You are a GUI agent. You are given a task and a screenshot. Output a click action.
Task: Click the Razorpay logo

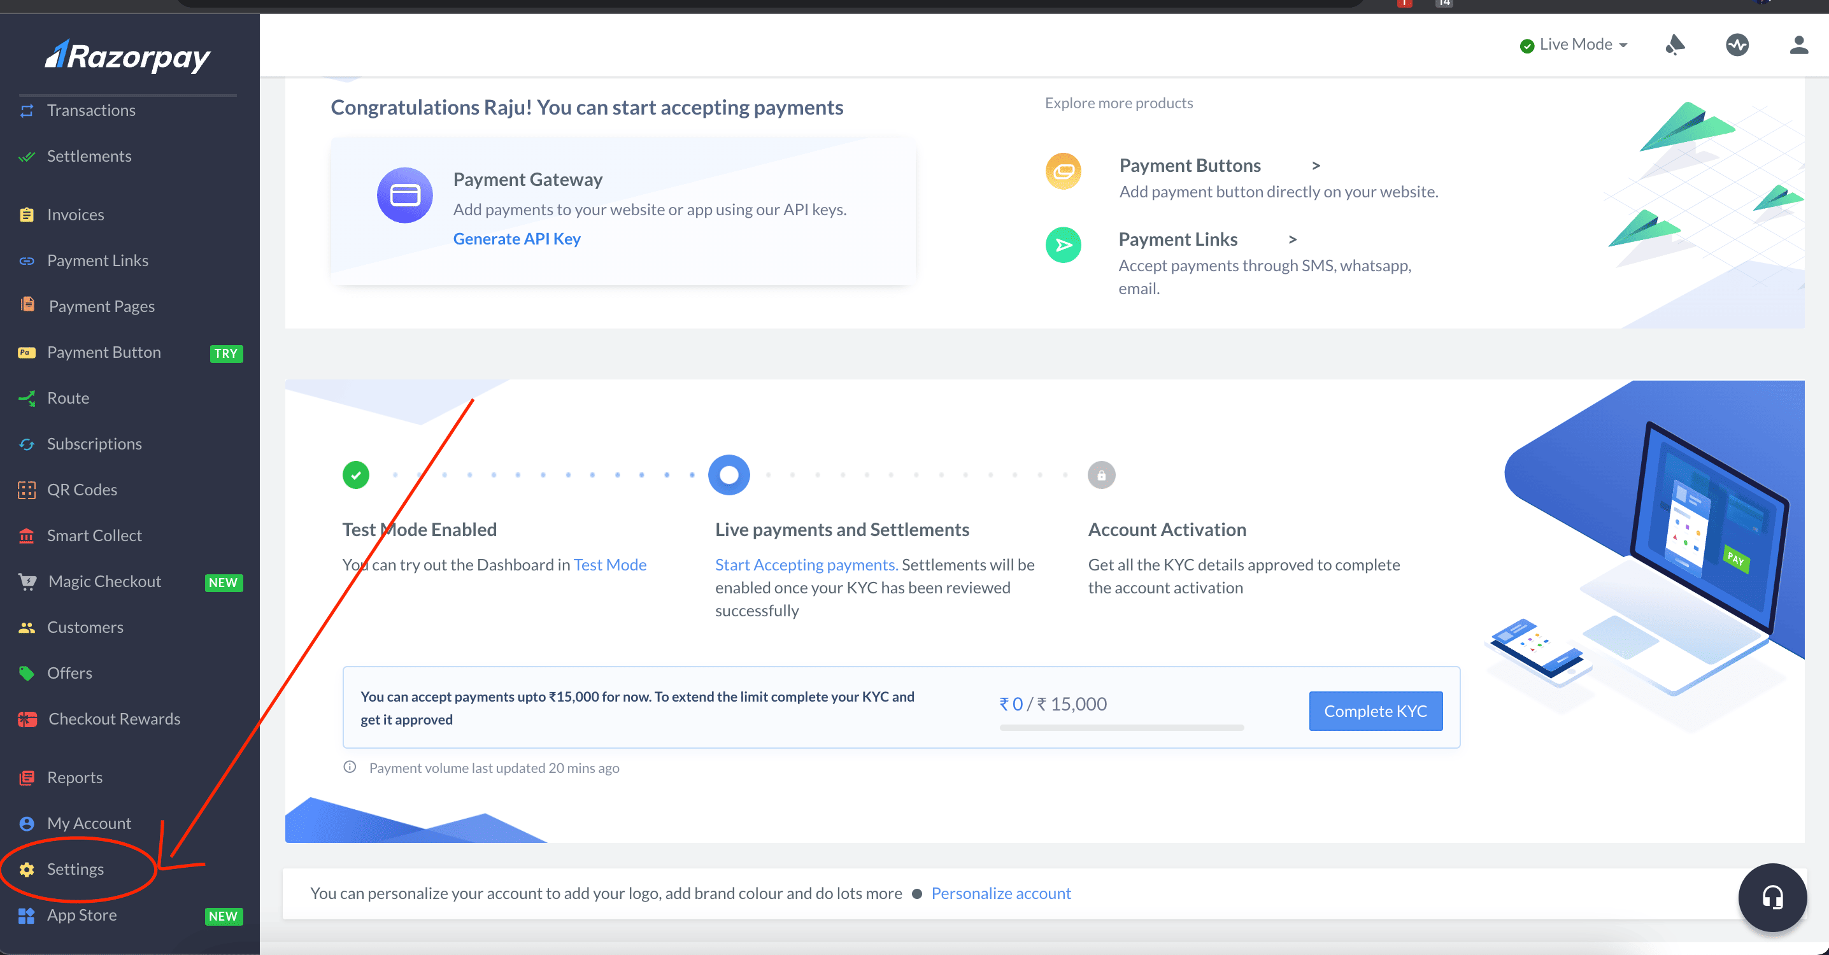(x=128, y=56)
